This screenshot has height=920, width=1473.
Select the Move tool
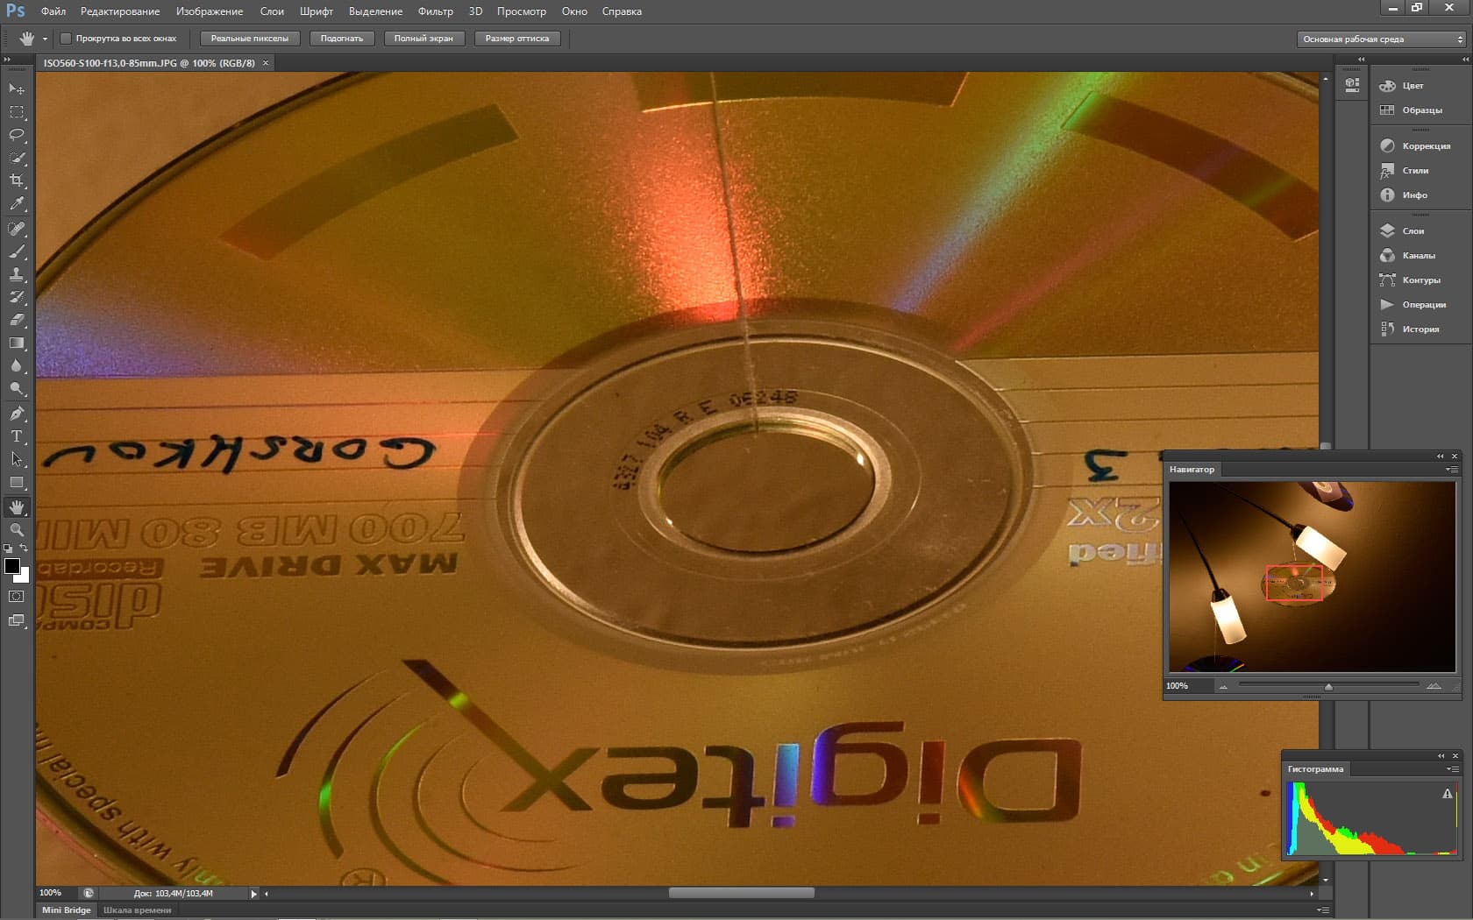point(17,89)
